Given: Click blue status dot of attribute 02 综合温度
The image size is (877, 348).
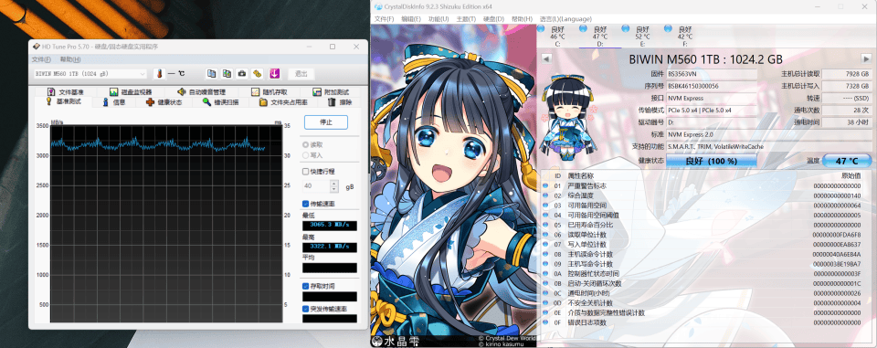Looking at the screenshot, I should [546, 195].
